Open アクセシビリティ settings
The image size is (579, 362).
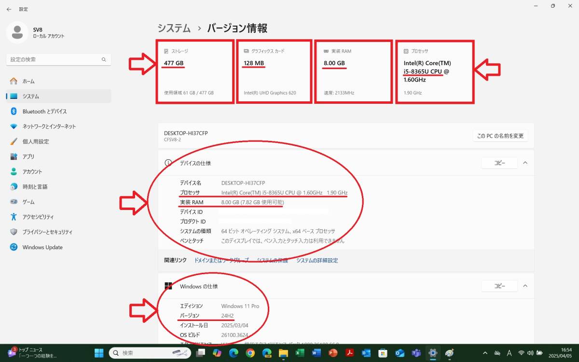click(x=38, y=217)
